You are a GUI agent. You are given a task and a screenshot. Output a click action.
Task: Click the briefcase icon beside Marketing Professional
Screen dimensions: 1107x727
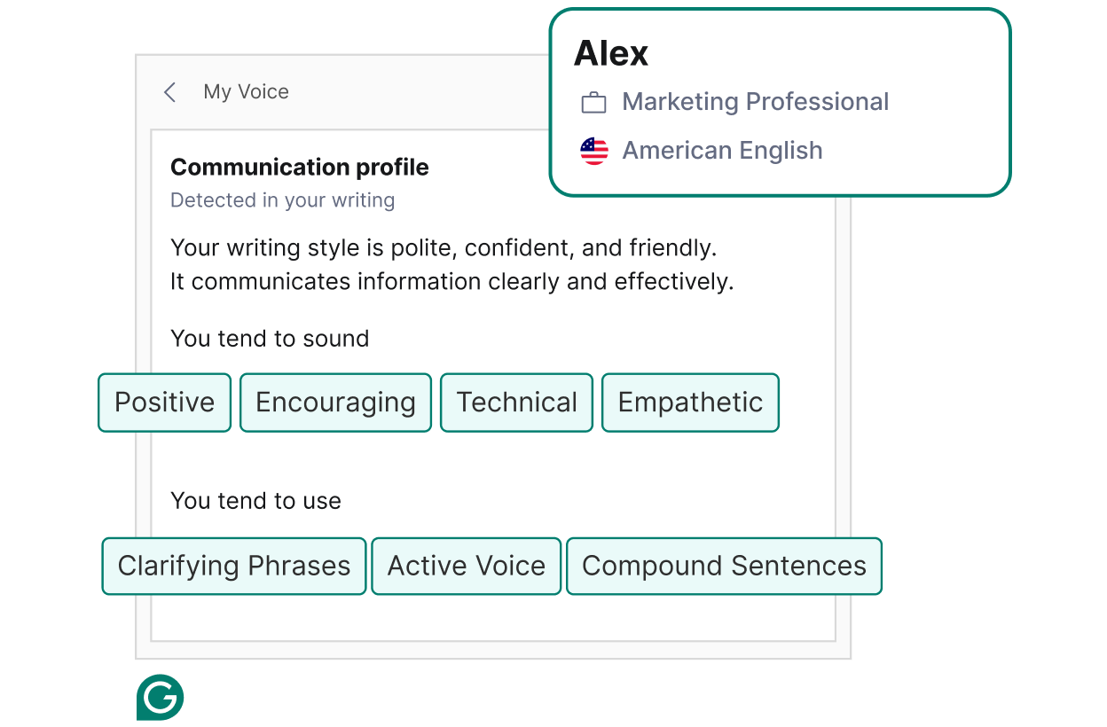[x=594, y=101]
